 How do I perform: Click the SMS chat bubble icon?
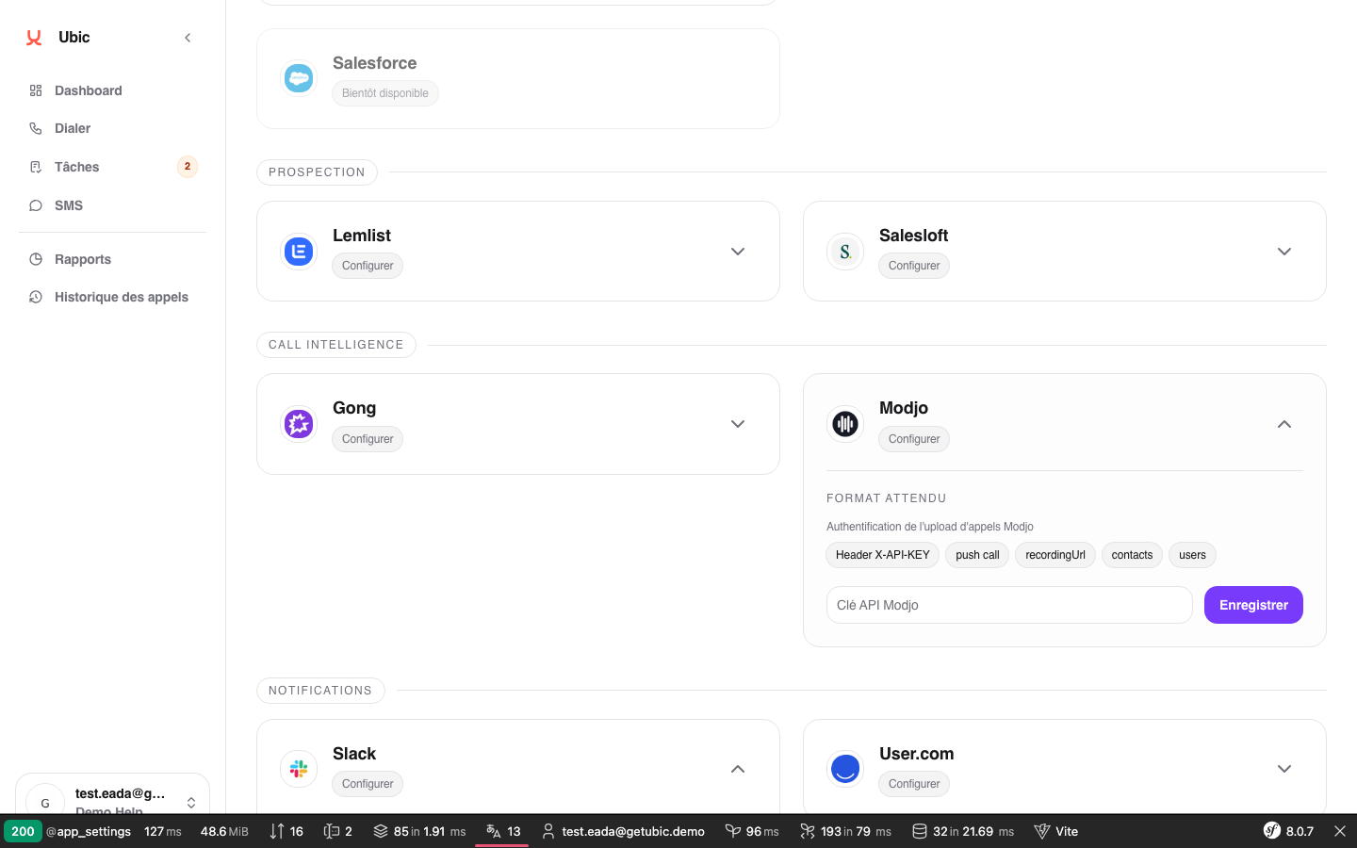pos(36,205)
